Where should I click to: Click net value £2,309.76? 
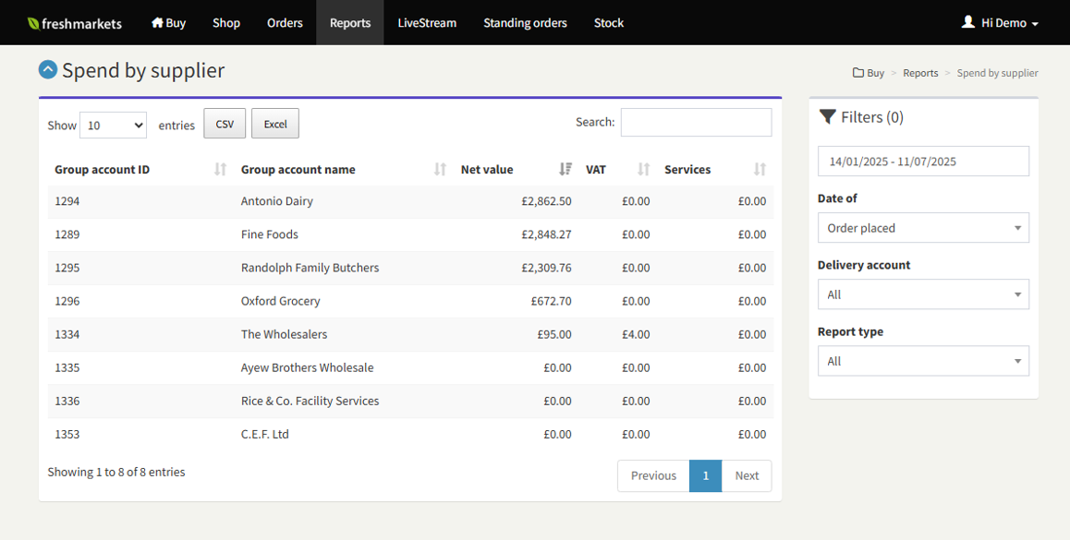point(547,268)
